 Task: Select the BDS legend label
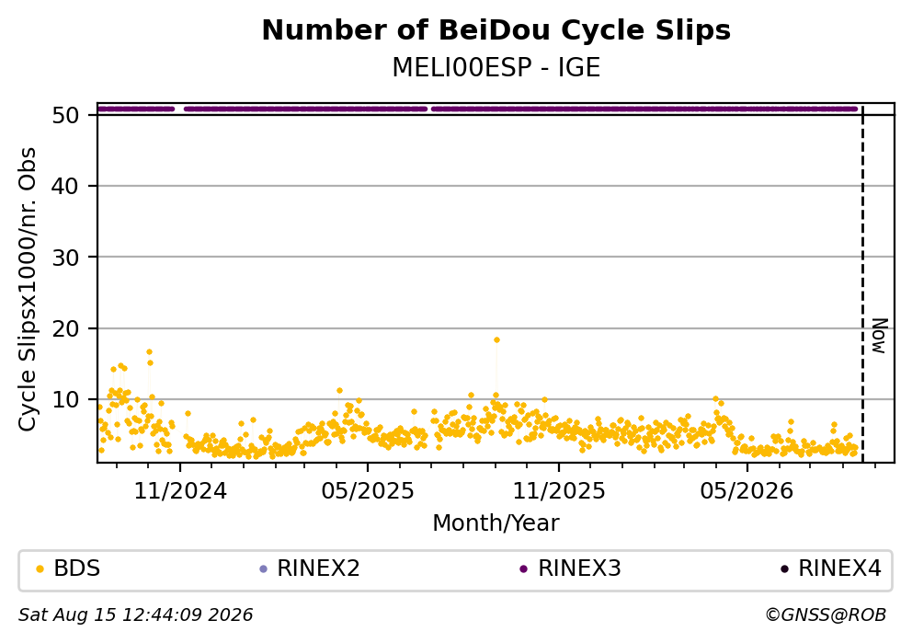[77, 568]
